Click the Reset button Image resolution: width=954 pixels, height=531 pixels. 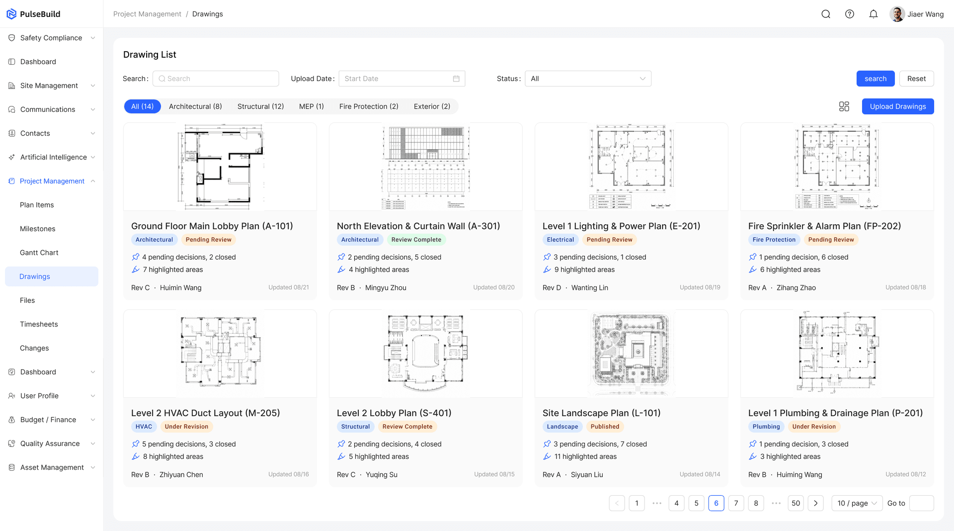(916, 79)
